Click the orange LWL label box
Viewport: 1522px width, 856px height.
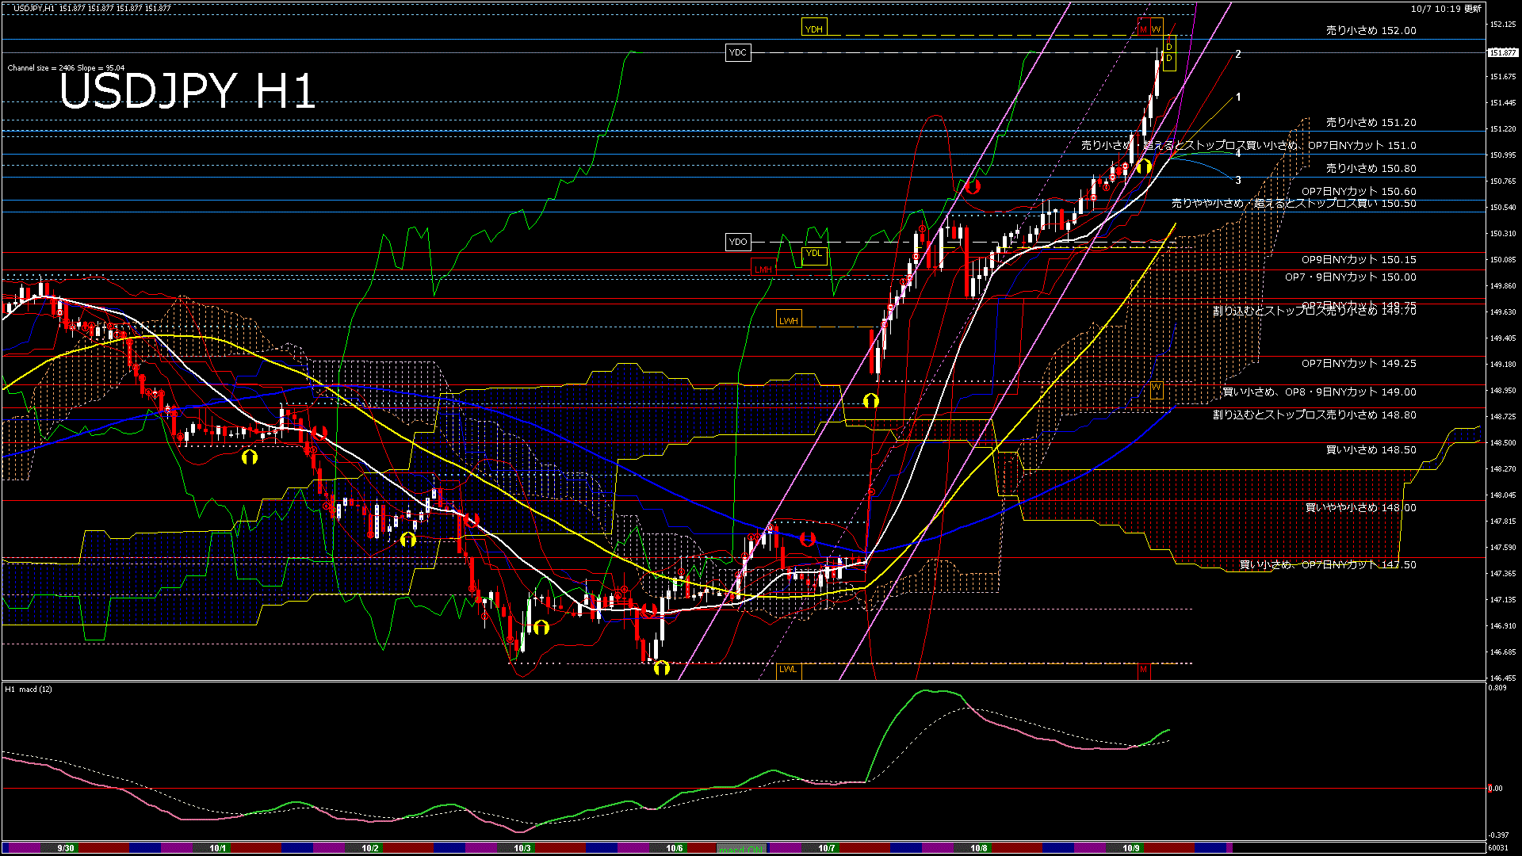coord(787,669)
